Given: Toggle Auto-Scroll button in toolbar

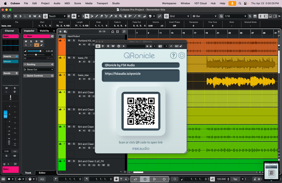Looking at the screenshot, I should pyautogui.click(x=74, y=16).
